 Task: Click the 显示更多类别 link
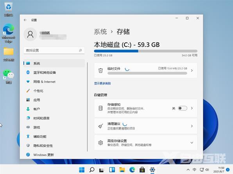pos(102,83)
